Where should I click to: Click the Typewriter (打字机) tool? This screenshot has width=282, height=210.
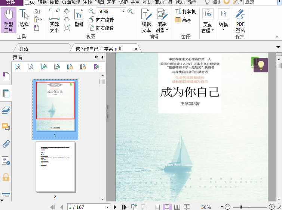(186, 12)
